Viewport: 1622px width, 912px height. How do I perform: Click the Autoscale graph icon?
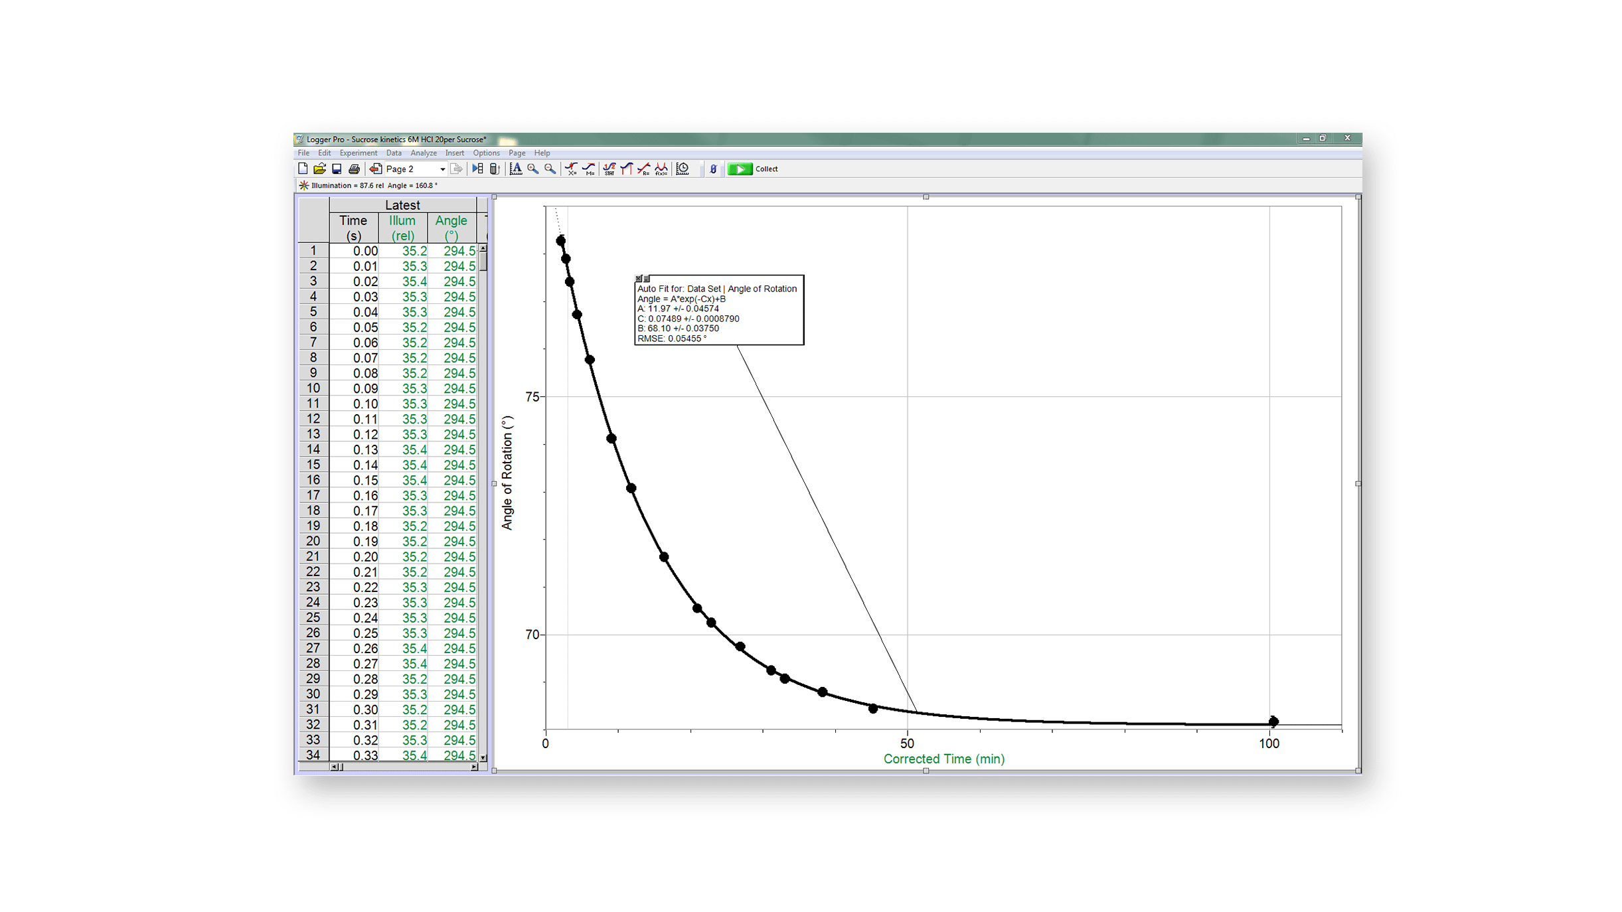pos(515,169)
